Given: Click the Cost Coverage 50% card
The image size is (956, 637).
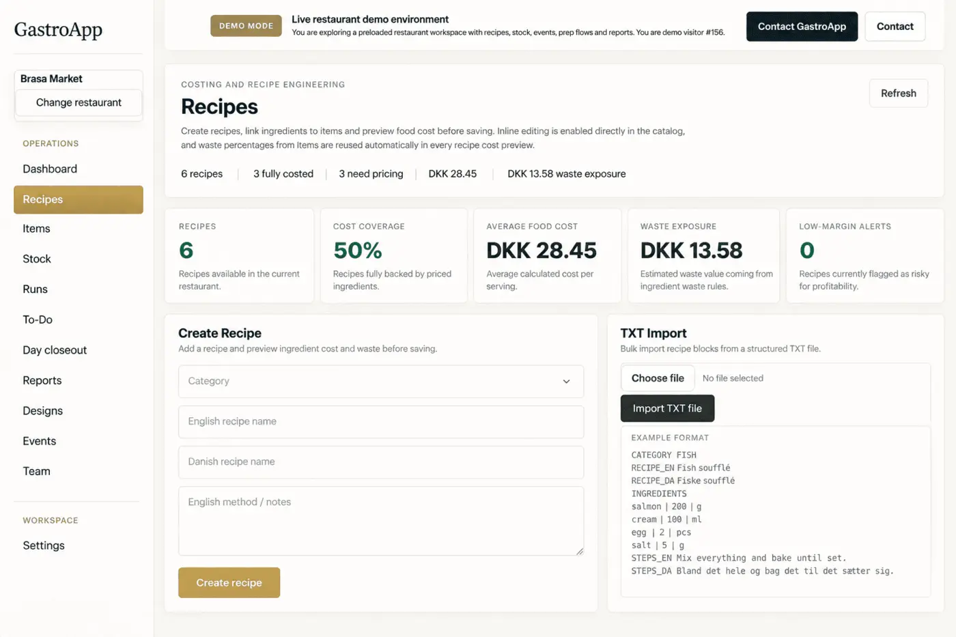Looking at the screenshot, I should click(395, 256).
